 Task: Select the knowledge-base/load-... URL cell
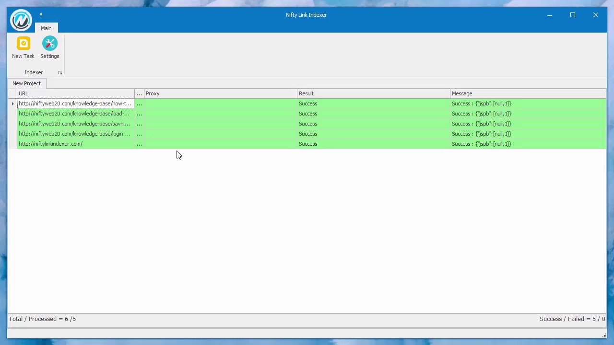[x=76, y=114]
